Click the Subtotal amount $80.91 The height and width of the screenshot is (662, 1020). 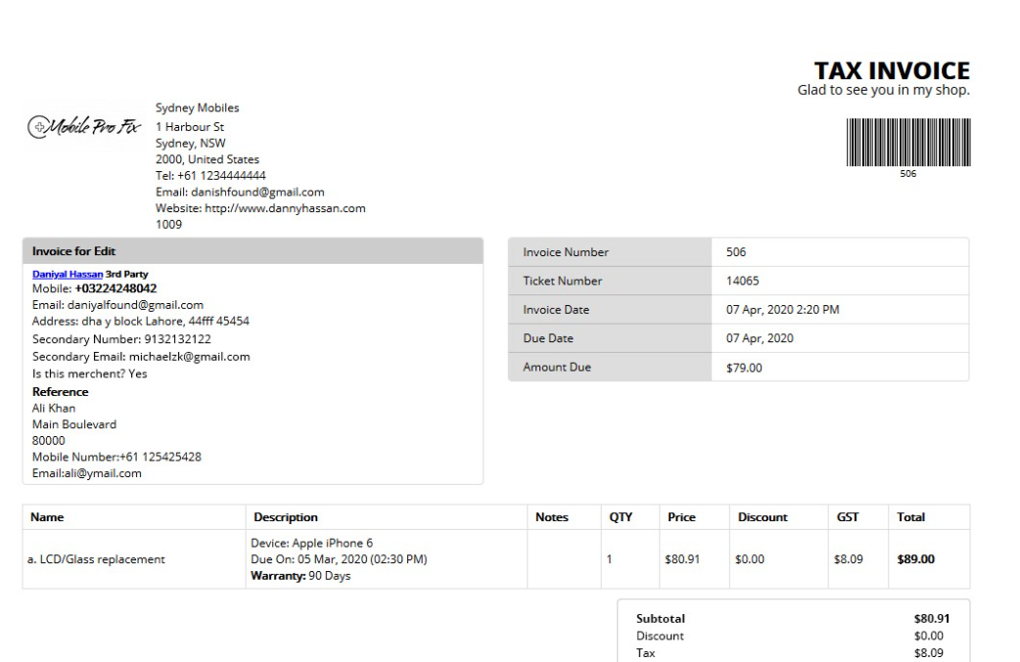click(x=931, y=619)
